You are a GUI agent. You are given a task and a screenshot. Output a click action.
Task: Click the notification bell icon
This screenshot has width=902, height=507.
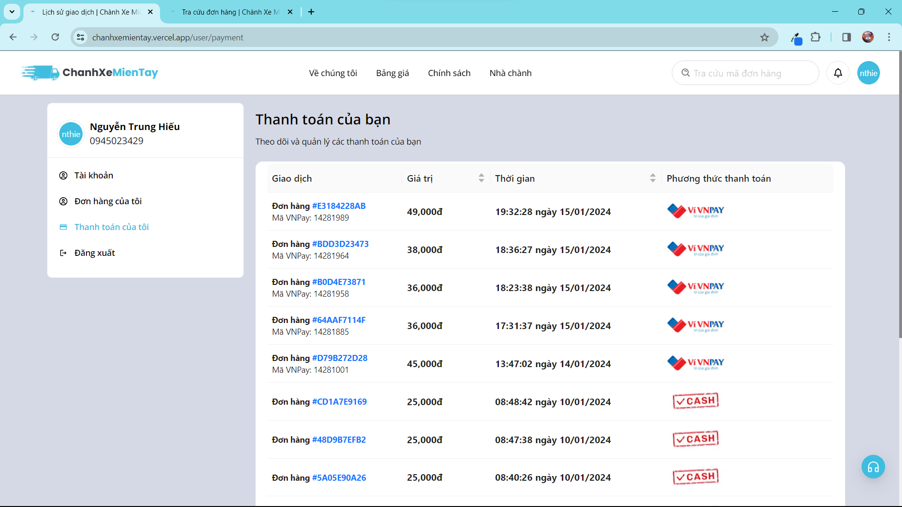pyautogui.click(x=838, y=73)
